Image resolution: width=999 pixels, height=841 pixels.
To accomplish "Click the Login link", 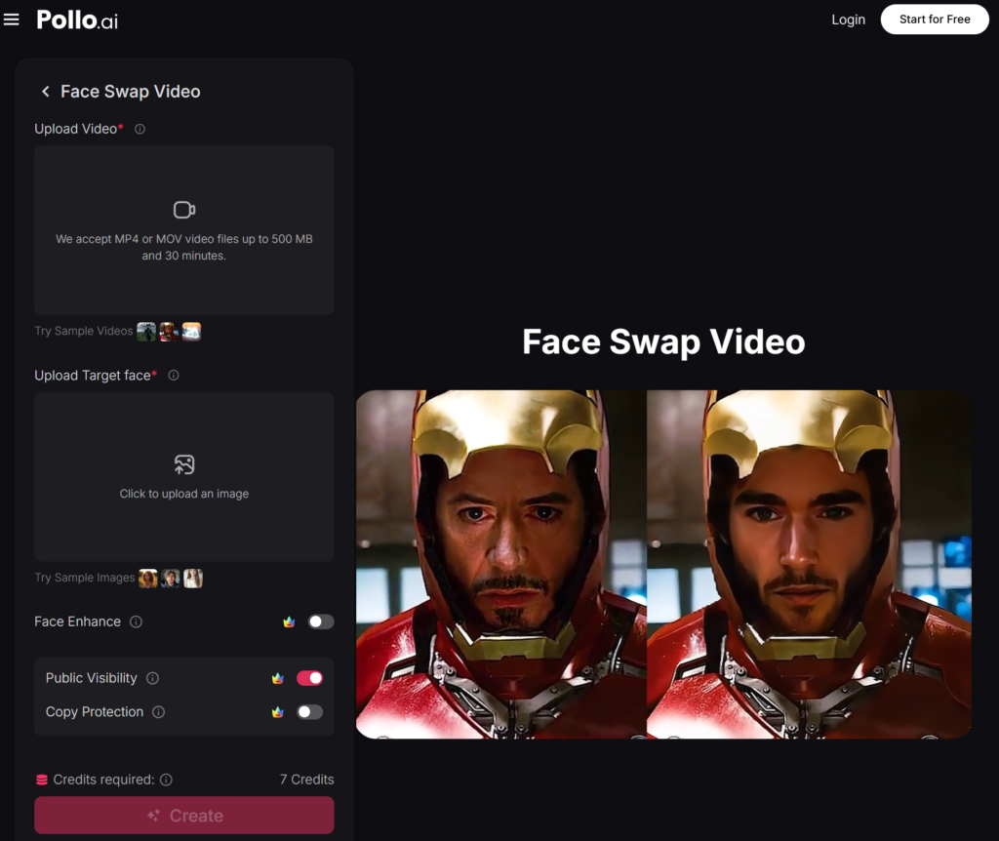I will [x=848, y=20].
